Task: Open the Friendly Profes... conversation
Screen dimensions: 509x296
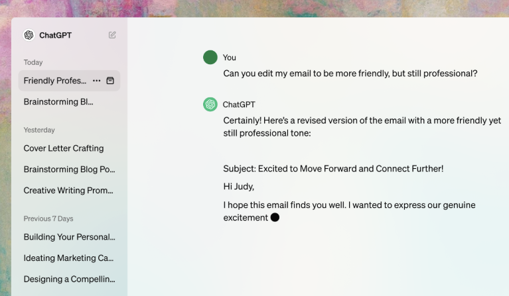Action: click(x=55, y=81)
